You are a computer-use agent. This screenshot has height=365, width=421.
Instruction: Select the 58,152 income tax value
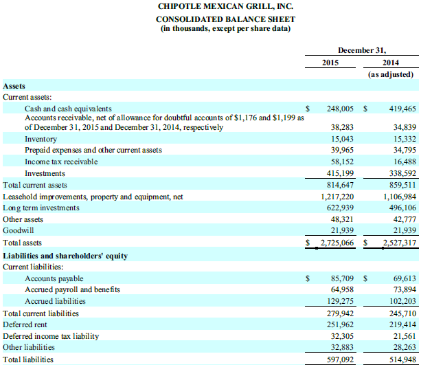click(342, 162)
